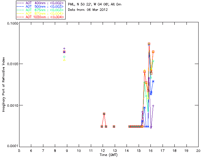Viewport: 204px width, 163px height.
Task: Click the x-axis tick label 8
Action: click(55, 151)
